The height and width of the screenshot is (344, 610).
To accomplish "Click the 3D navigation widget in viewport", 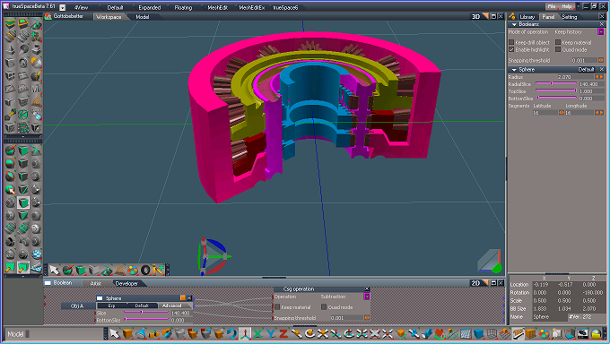I will click(213, 257).
